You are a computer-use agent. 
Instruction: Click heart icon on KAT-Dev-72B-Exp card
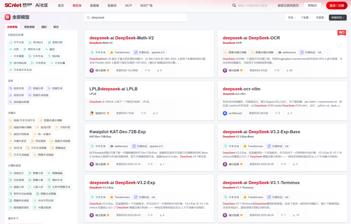(x=149, y=164)
